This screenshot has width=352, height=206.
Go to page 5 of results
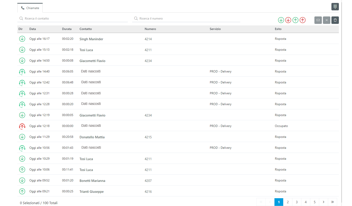[x=315, y=202]
